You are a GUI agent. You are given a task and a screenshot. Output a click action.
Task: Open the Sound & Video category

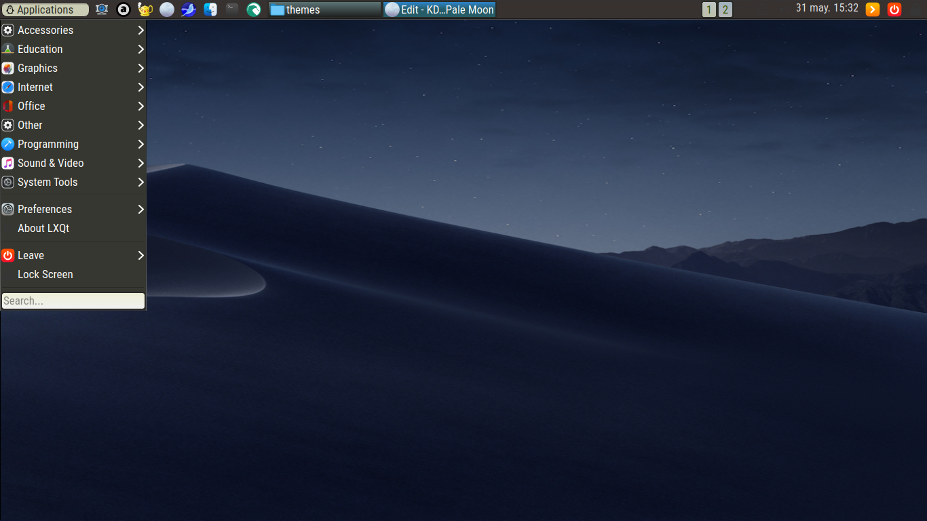click(x=73, y=163)
